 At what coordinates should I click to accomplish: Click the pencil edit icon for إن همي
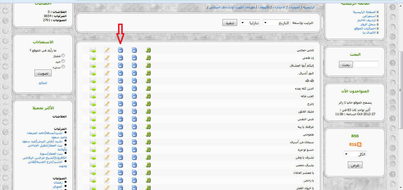click(x=107, y=58)
